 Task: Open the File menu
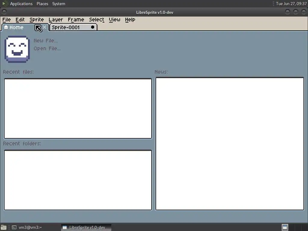pos(7,20)
